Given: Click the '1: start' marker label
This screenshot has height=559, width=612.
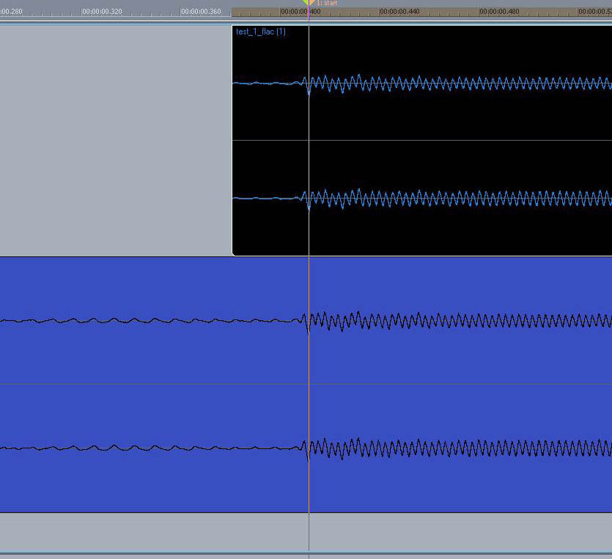Looking at the screenshot, I should pyautogui.click(x=327, y=4).
